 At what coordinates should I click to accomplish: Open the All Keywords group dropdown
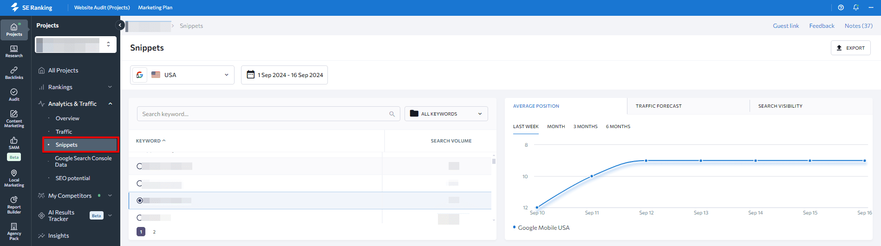click(x=446, y=114)
